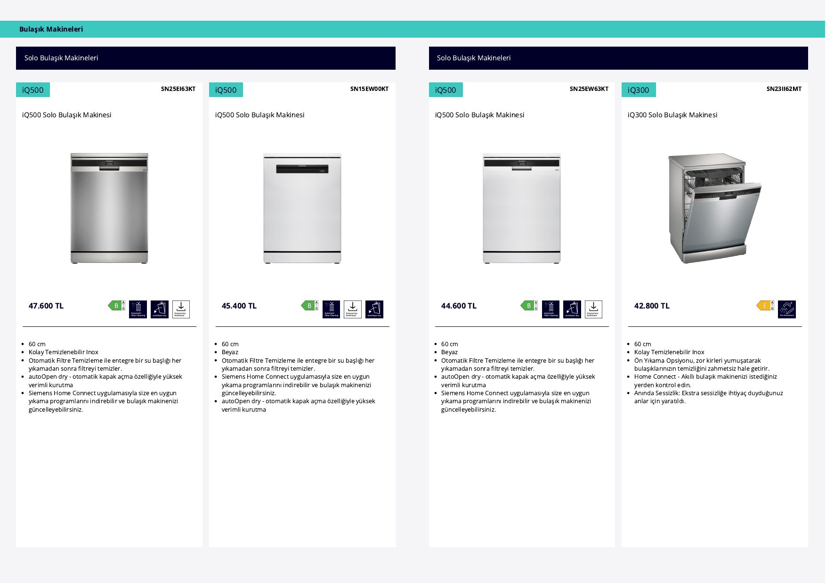Click Programme Download icon for SN25EI63KT
Viewport: 826px width, 584px height.
[x=181, y=309]
